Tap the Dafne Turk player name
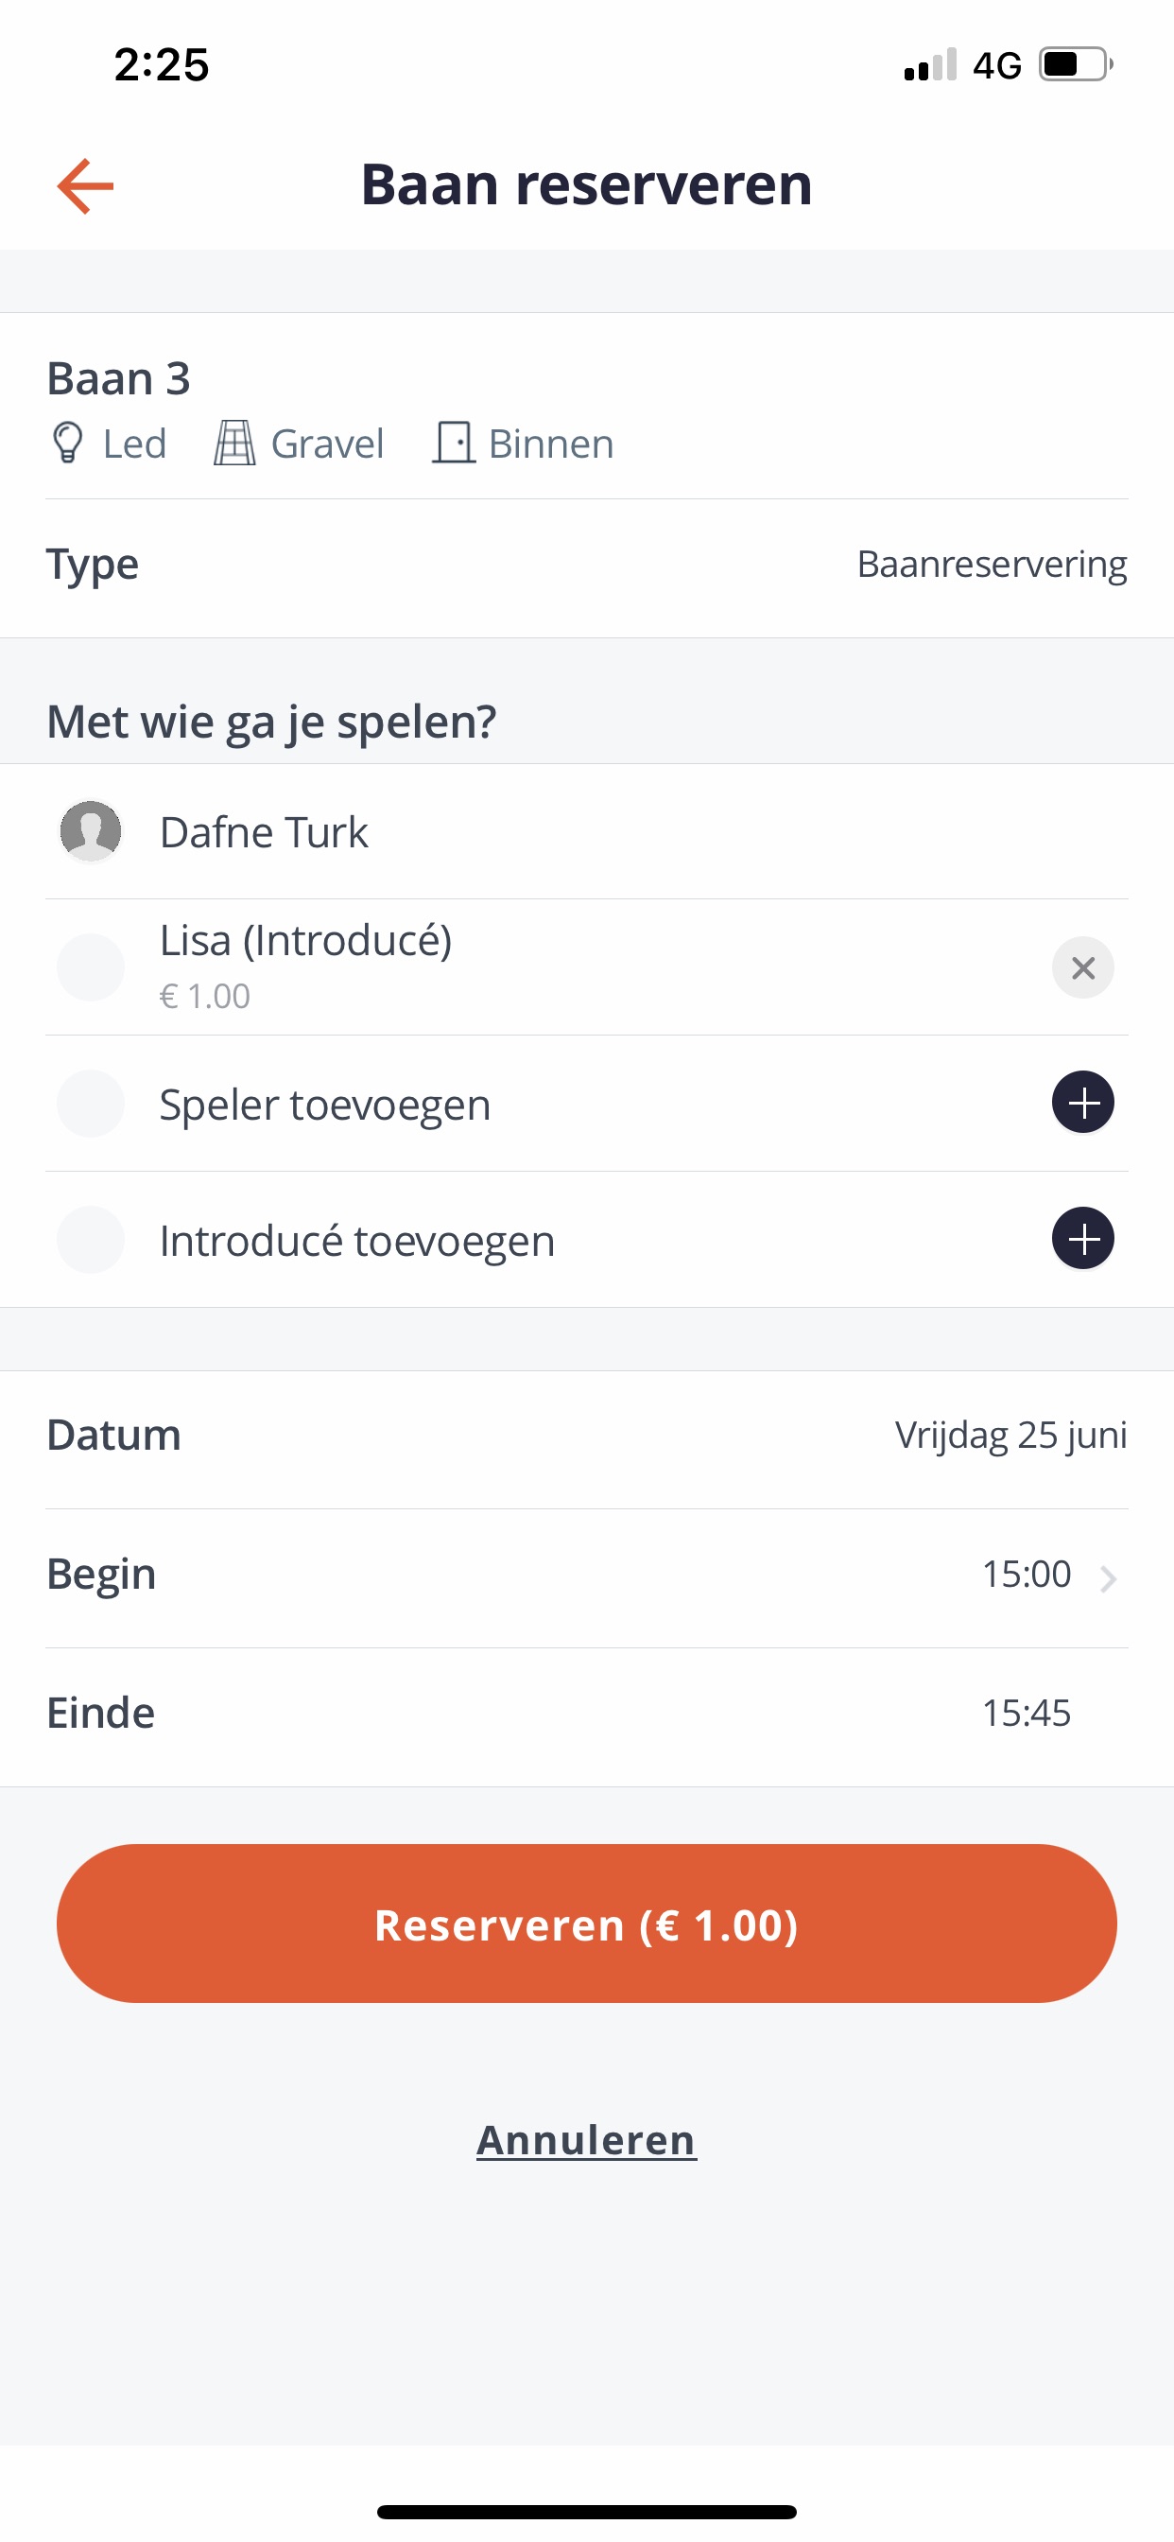 [x=264, y=832]
